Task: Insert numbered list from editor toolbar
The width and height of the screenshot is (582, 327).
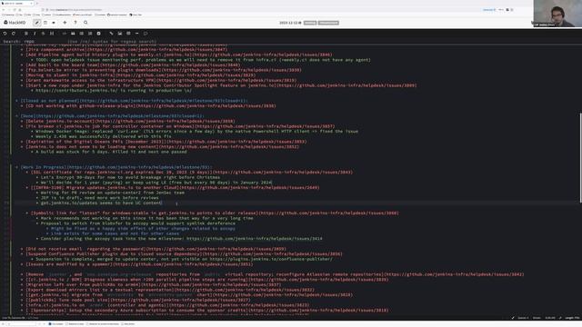Action: click(x=90, y=34)
